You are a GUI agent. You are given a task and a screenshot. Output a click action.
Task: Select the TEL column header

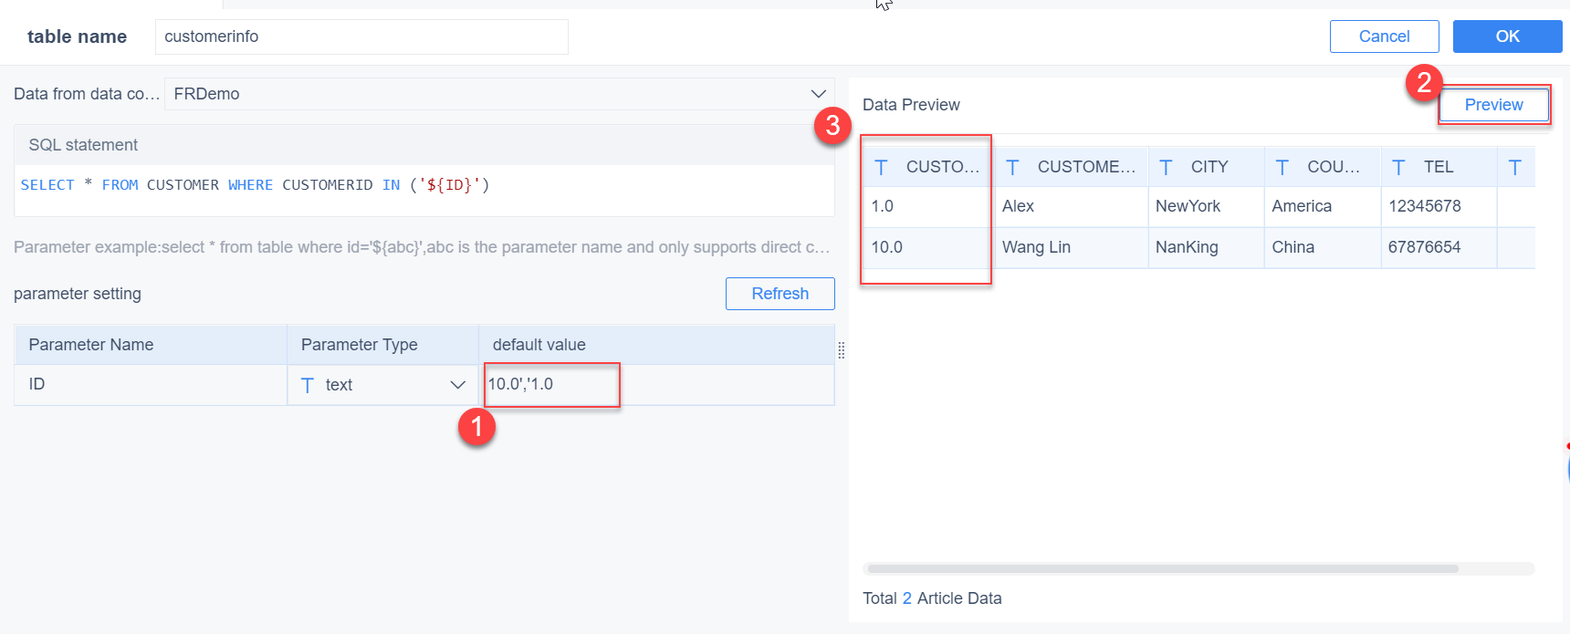point(1439,167)
